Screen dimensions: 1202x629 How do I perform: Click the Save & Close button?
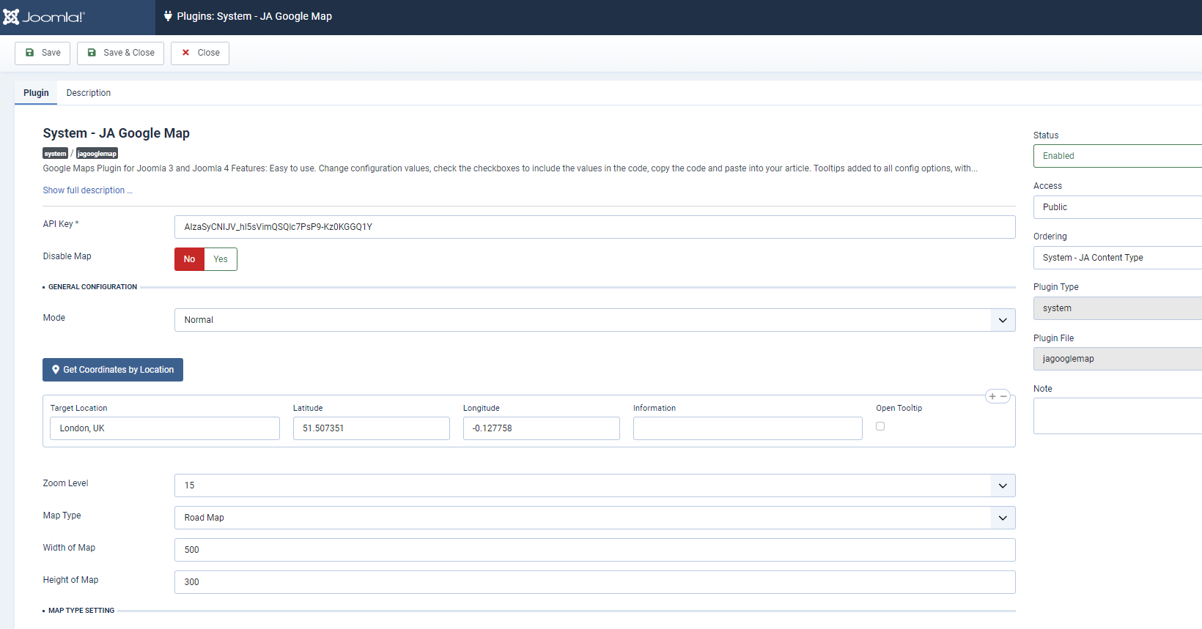pyautogui.click(x=120, y=53)
